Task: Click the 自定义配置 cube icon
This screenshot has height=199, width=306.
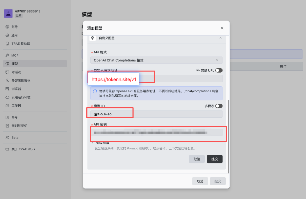Action: (92, 38)
